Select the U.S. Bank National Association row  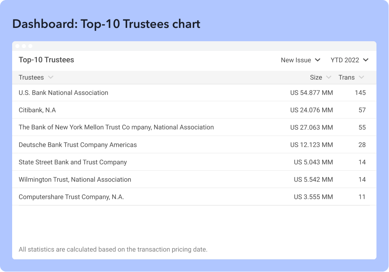[x=64, y=93]
